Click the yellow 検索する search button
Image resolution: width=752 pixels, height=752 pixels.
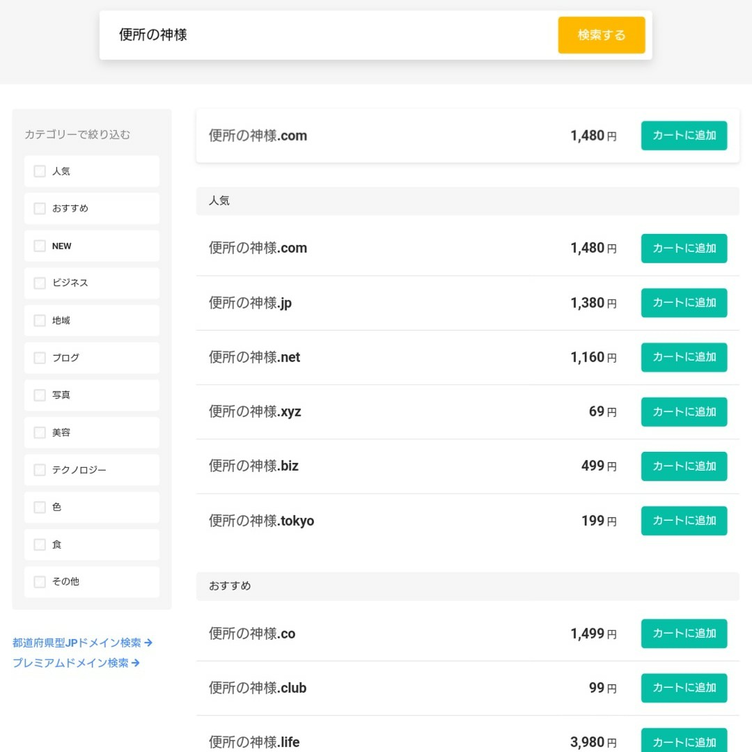[601, 35]
